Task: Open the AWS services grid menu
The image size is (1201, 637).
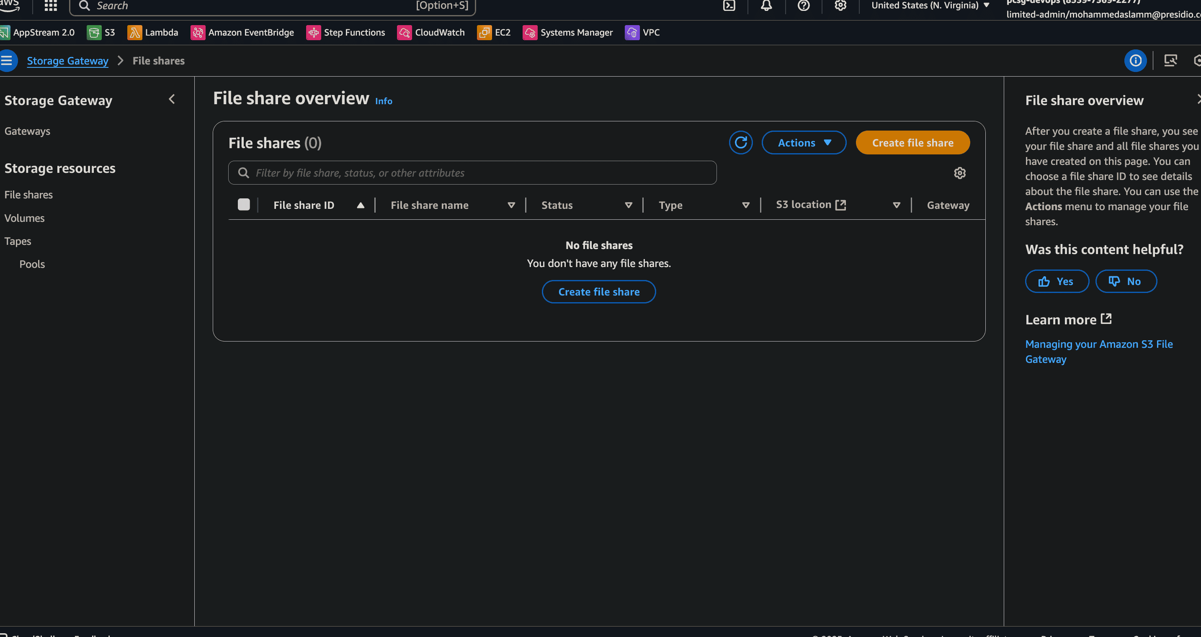Action: click(50, 5)
